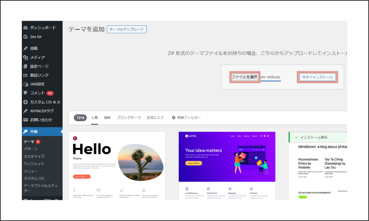Open ダッシュボード in the sidebar
369x221 pixels.
[42, 28]
